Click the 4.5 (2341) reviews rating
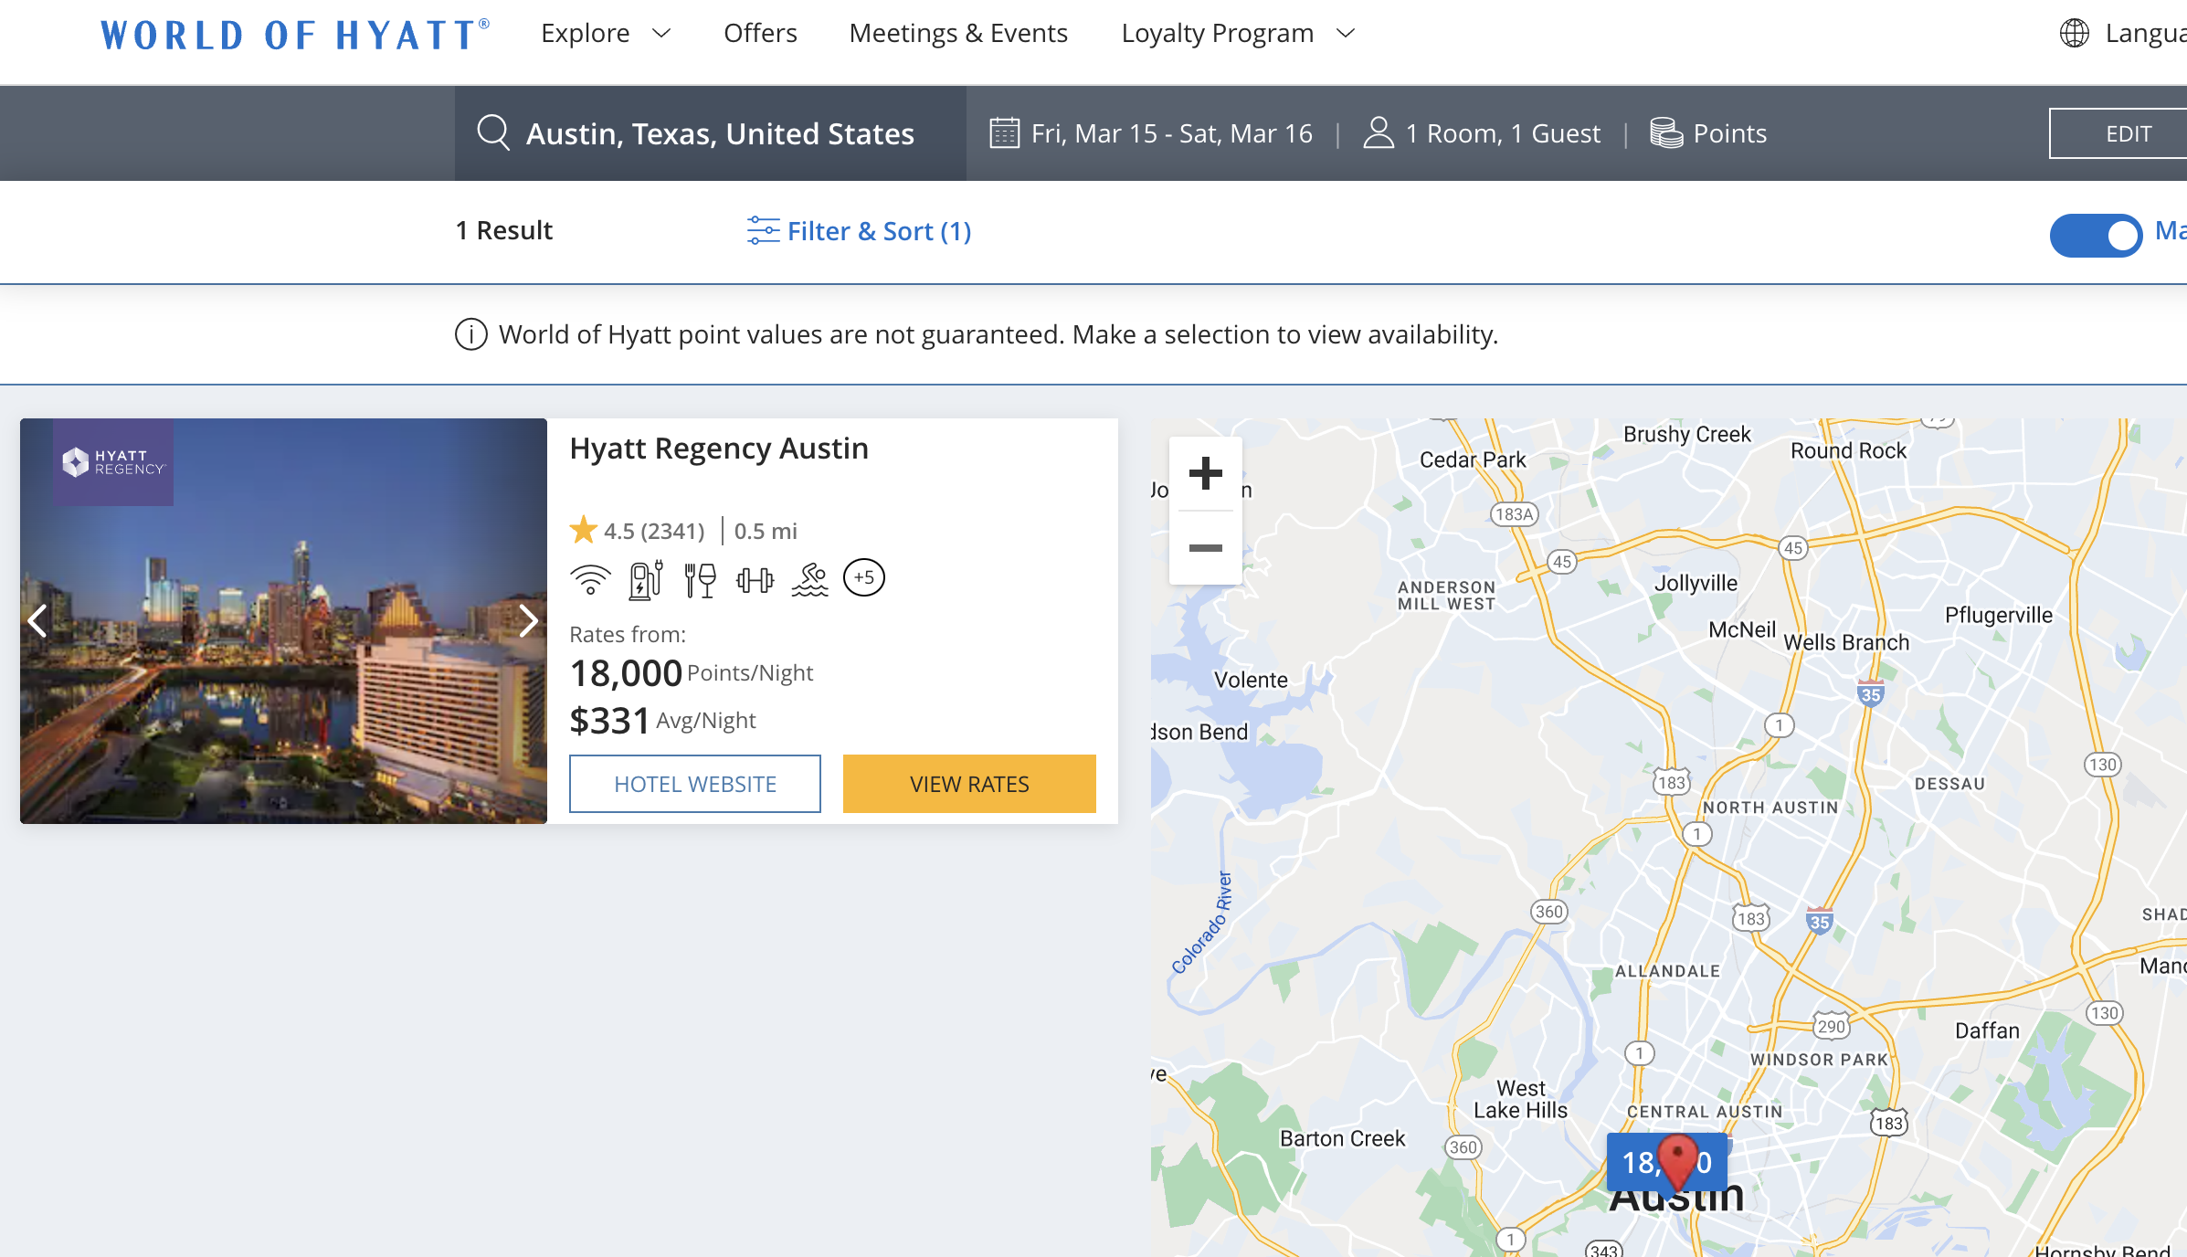Screen dimensions: 2187x1257 pyautogui.click(x=654, y=531)
